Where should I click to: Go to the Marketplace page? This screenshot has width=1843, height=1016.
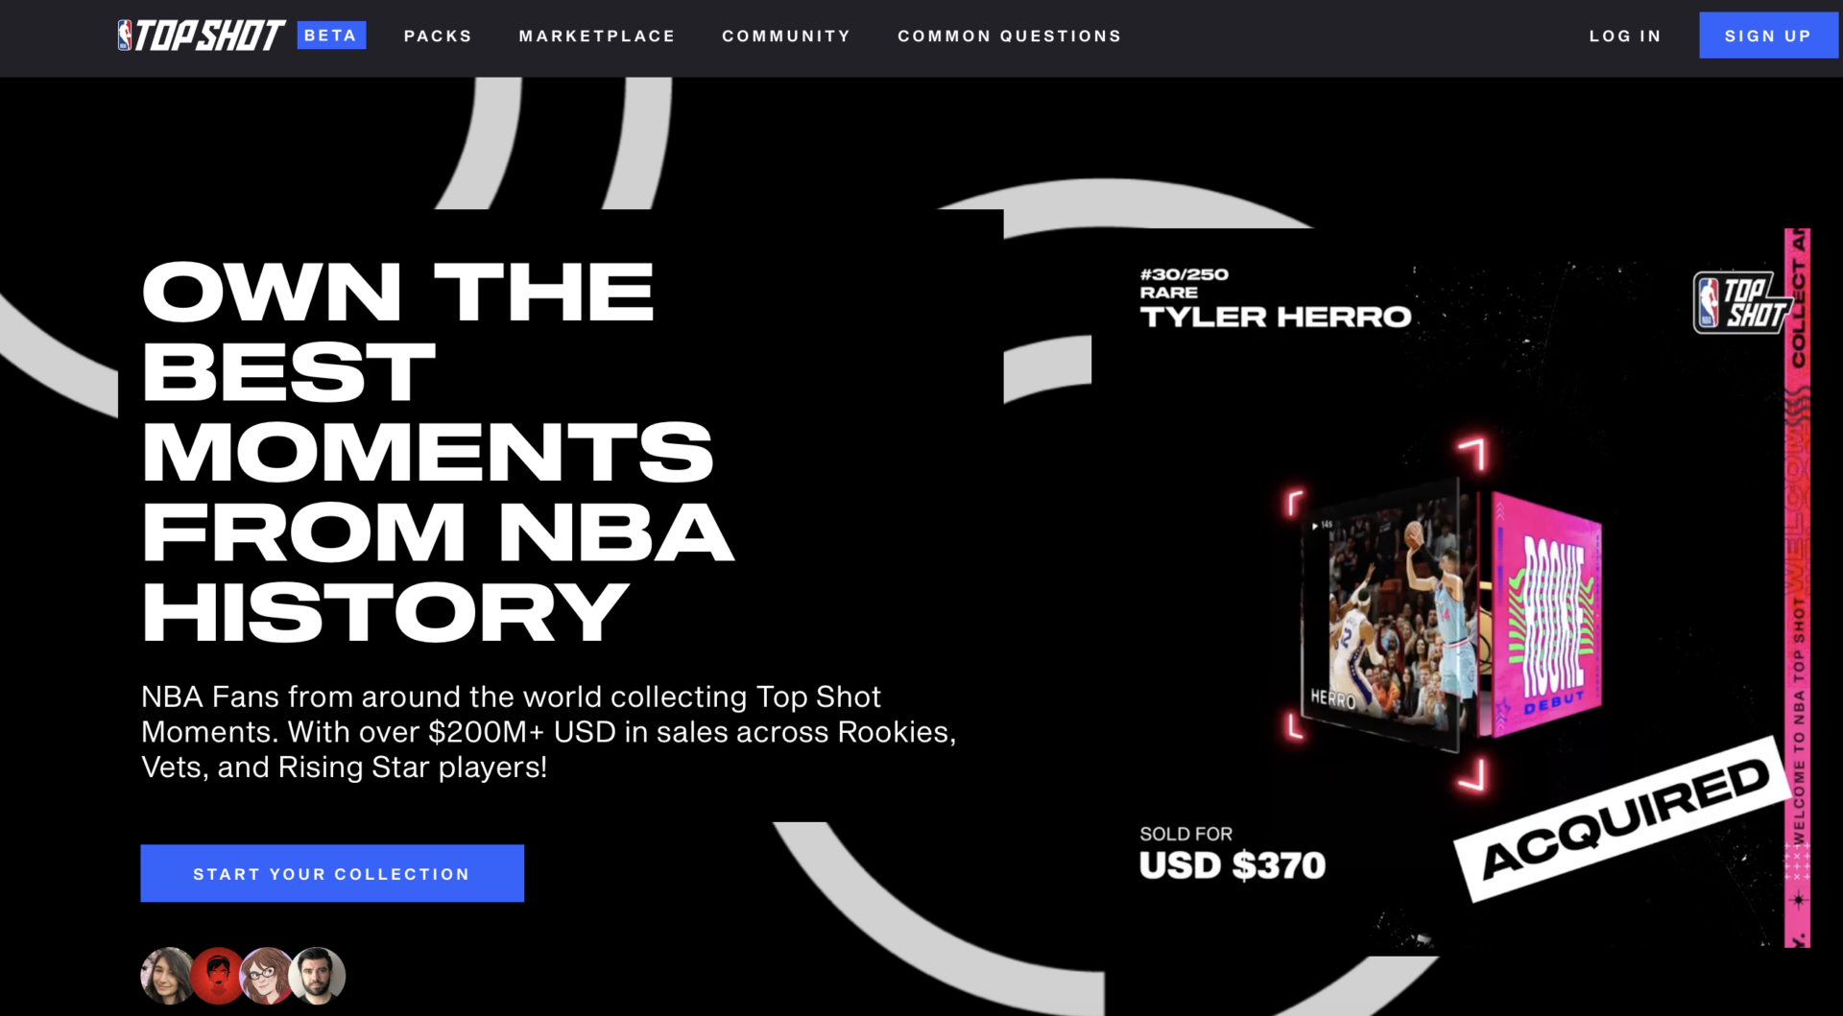coord(597,36)
